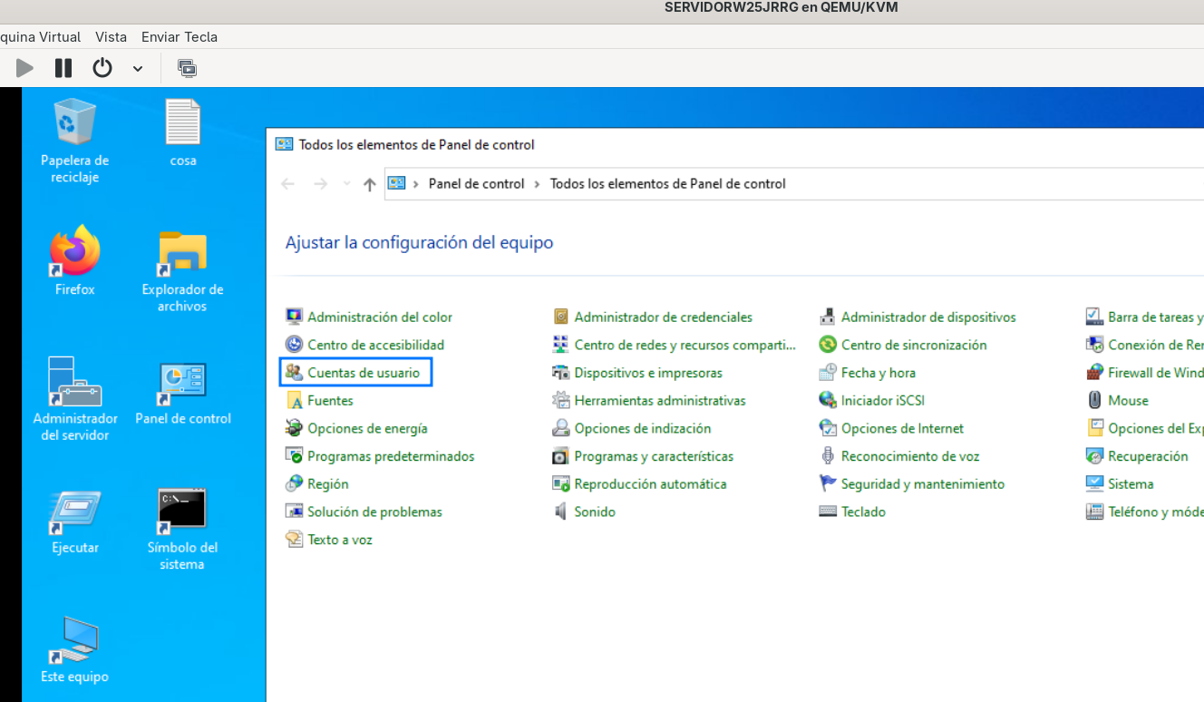This screenshot has width=1204, height=702.
Task: Click the Recuperación icon
Action: 1094,456
